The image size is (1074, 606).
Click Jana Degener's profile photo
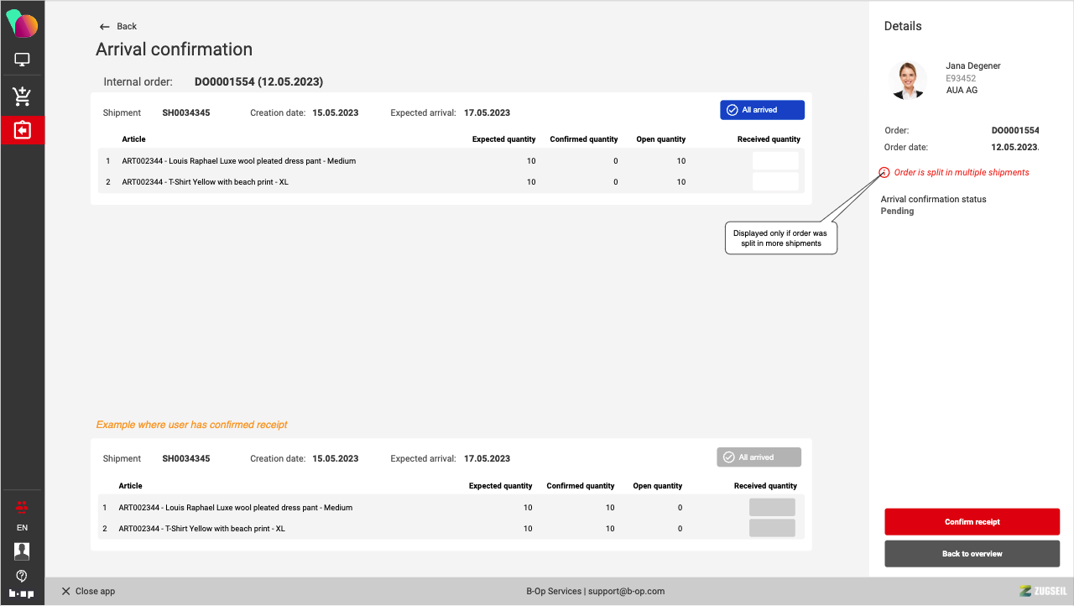pos(907,79)
